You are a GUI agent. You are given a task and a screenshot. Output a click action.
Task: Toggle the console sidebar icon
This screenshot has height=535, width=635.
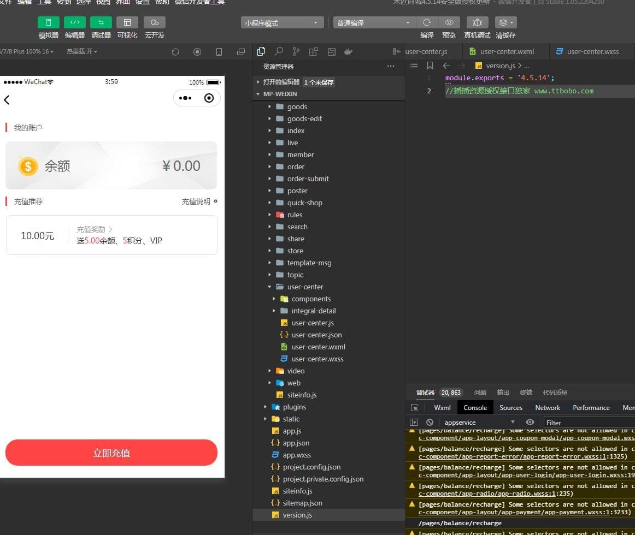click(414, 422)
